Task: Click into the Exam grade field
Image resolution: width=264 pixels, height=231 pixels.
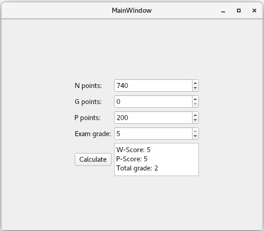Action: pos(153,134)
